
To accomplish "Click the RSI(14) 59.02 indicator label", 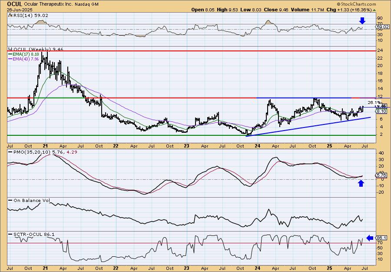I will point(30,16).
